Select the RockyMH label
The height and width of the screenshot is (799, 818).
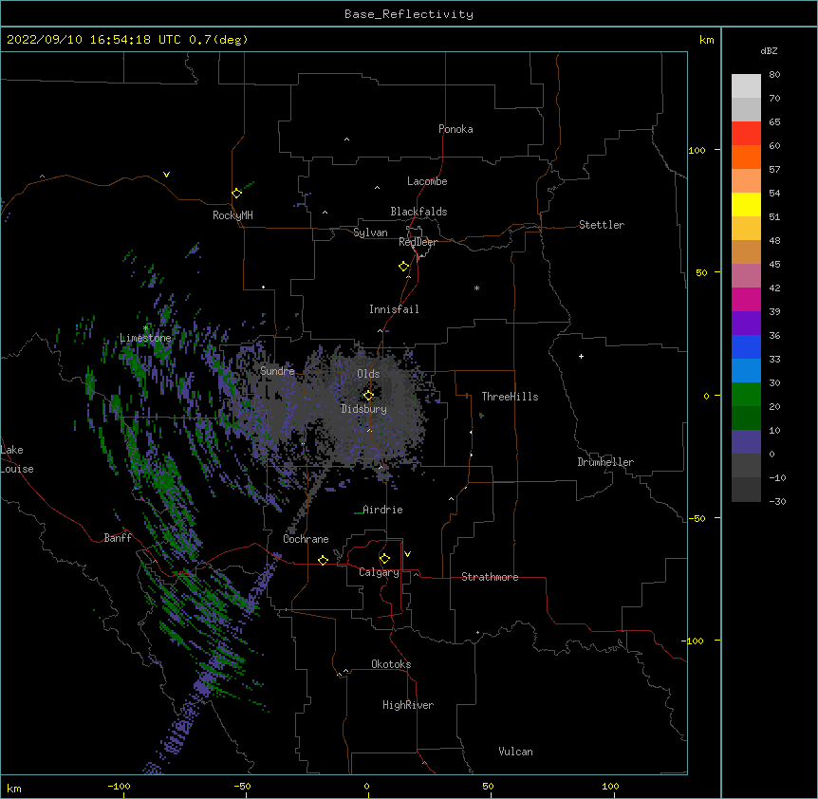232,215
